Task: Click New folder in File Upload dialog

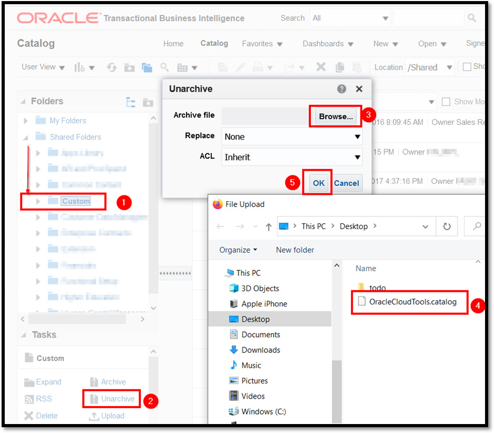Action: tap(295, 250)
